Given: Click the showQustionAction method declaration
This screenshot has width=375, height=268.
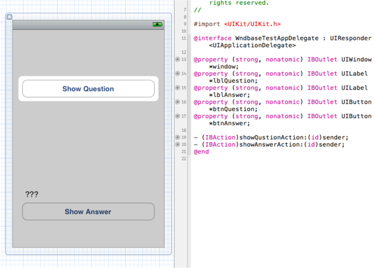Looking at the screenshot, I should coord(271,138).
